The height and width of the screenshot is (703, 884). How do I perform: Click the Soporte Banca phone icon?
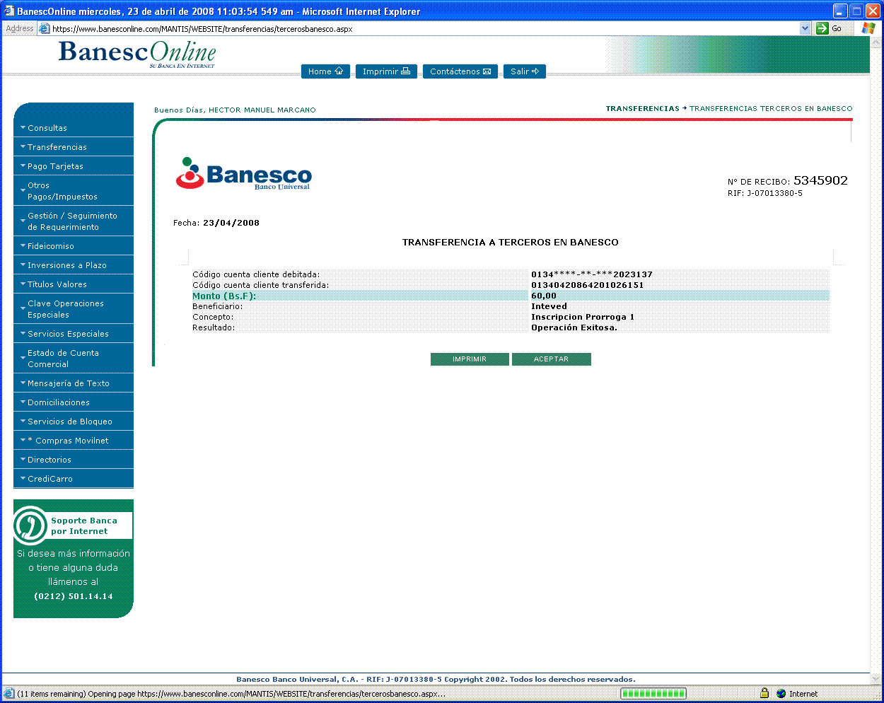[x=30, y=525]
